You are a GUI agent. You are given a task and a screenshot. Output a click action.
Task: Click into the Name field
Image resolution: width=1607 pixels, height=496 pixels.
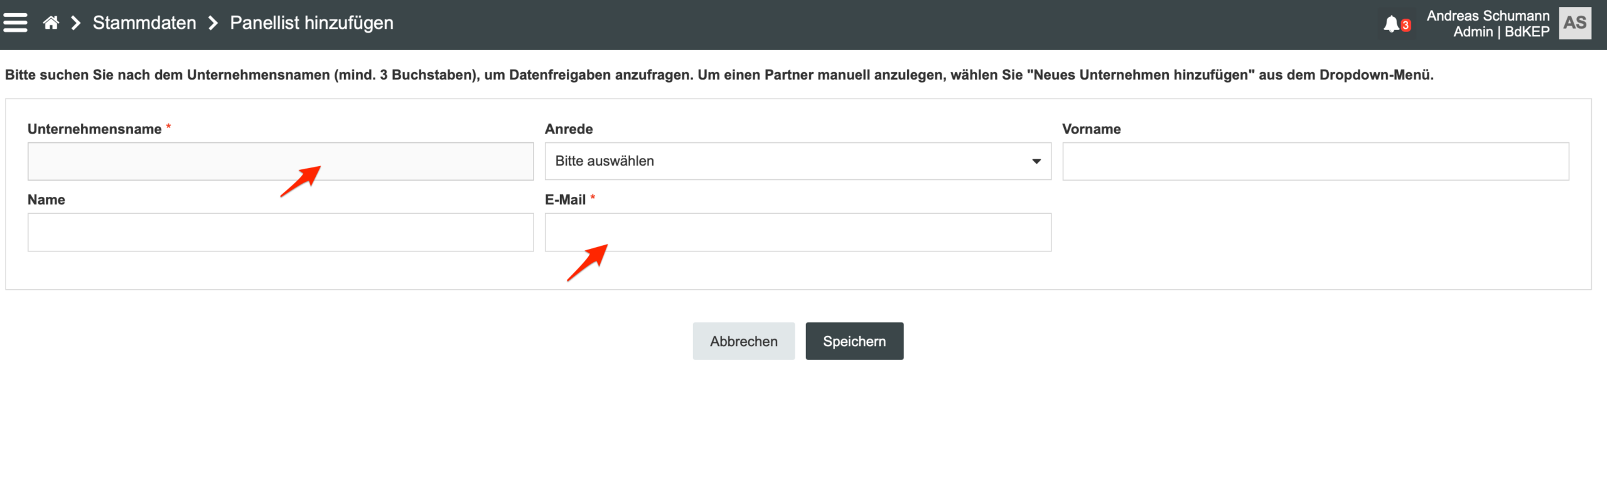click(281, 232)
